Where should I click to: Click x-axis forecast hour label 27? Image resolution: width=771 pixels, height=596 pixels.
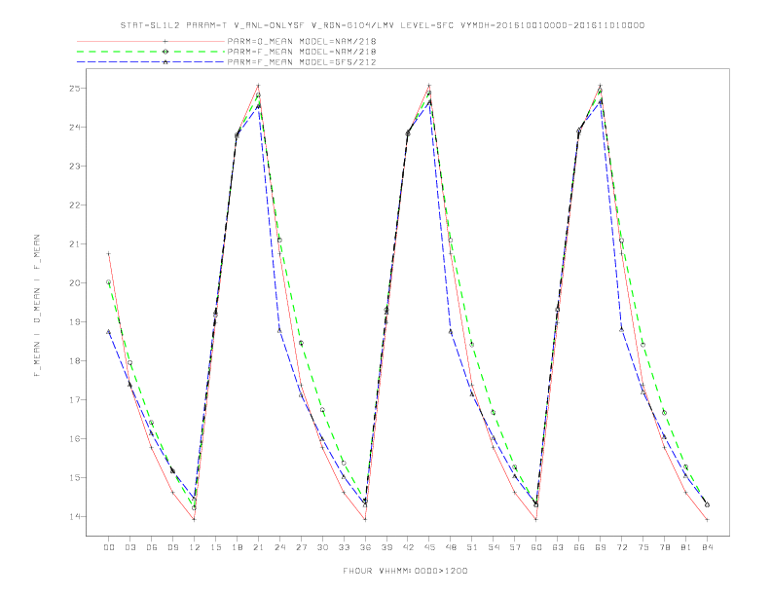click(301, 547)
